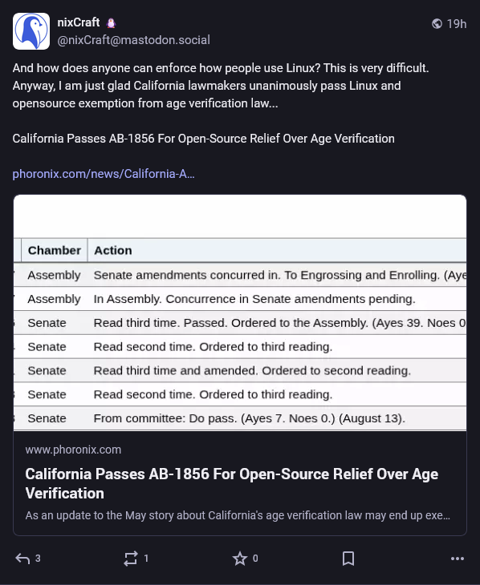This screenshot has height=585, width=480.
Task: Favorite the post with the star icon
Action: (240, 559)
